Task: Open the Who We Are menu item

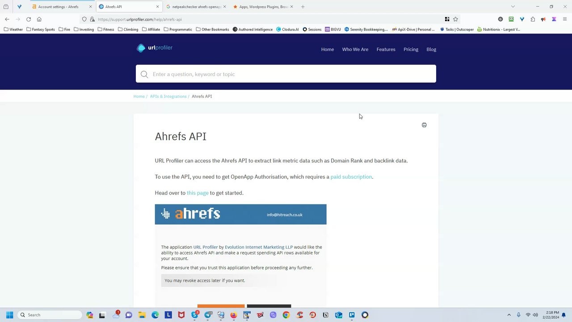Action: (x=355, y=49)
